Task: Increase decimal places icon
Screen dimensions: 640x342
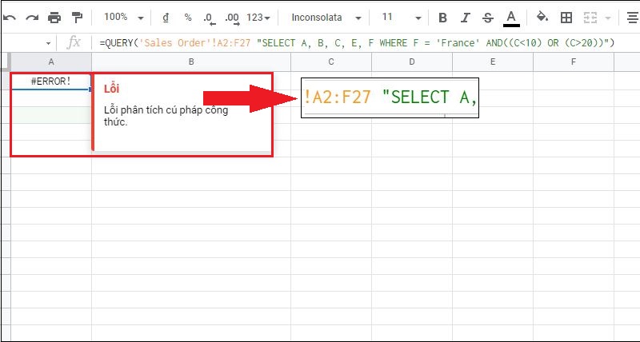Action: click(232, 18)
